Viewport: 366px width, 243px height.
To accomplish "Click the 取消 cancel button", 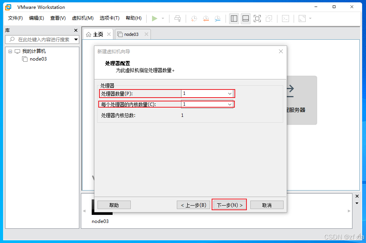I will pos(267,205).
